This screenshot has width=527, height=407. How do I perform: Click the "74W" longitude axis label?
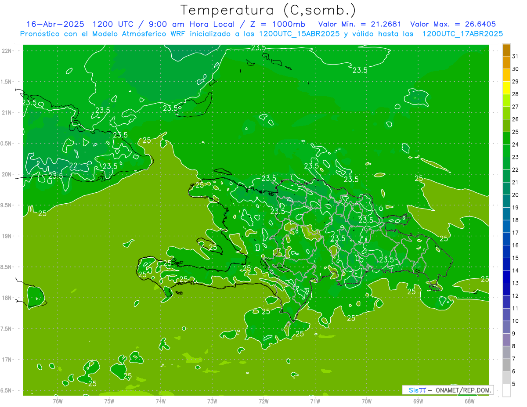[161, 401]
